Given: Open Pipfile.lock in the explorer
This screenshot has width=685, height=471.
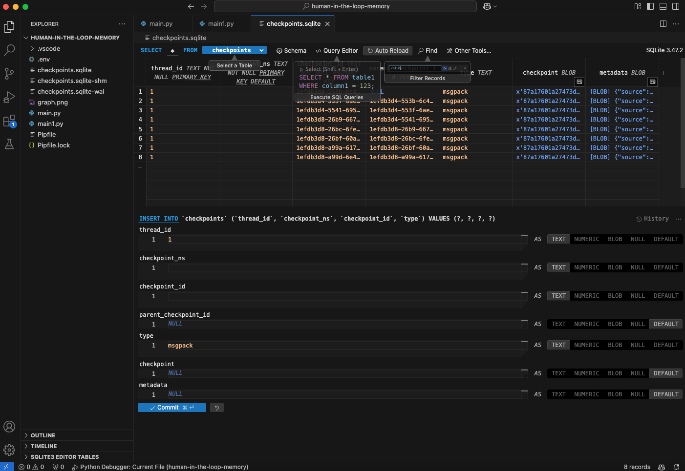Looking at the screenshot, I should coord(54,145).
